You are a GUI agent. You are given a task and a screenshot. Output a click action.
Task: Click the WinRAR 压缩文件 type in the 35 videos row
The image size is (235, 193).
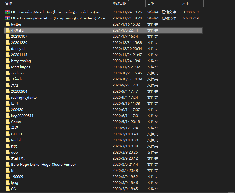pyautogui.click(x=162, y=12)
